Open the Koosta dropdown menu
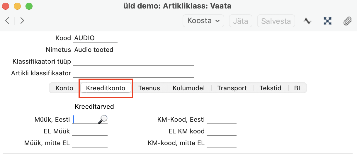Image resolution: width=357 pixels, height=156 pixels. [x=203, y=21]
